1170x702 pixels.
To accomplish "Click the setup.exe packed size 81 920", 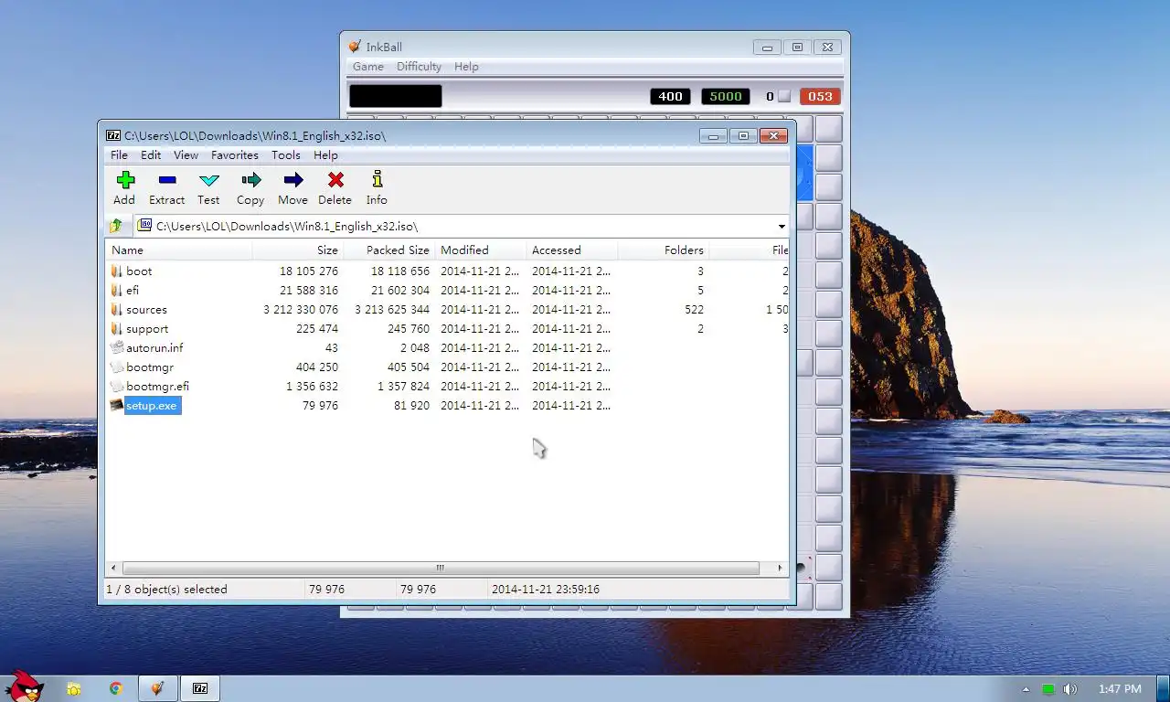I will tap(411, 406).
